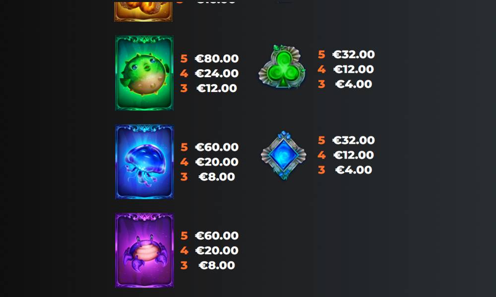The image size is (496, 297).
Task: Select the clubs €32.00 five-match payout
Action: pyautogui.click(x=353, y=54)
